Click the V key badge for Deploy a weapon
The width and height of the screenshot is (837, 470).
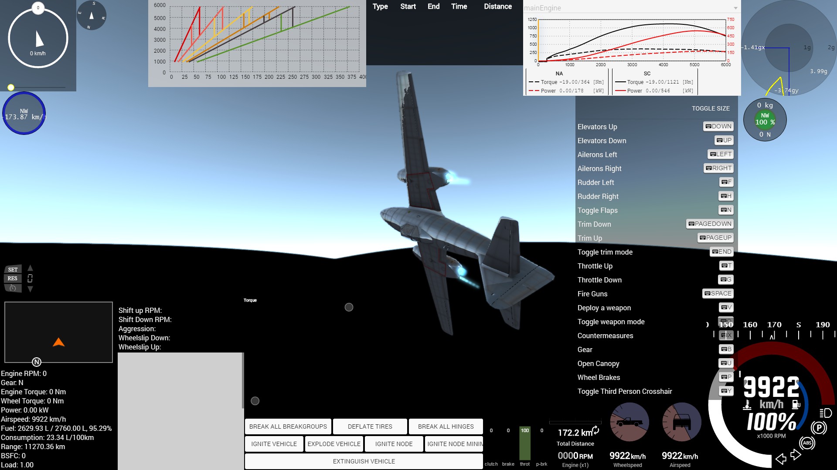(726, 307)
